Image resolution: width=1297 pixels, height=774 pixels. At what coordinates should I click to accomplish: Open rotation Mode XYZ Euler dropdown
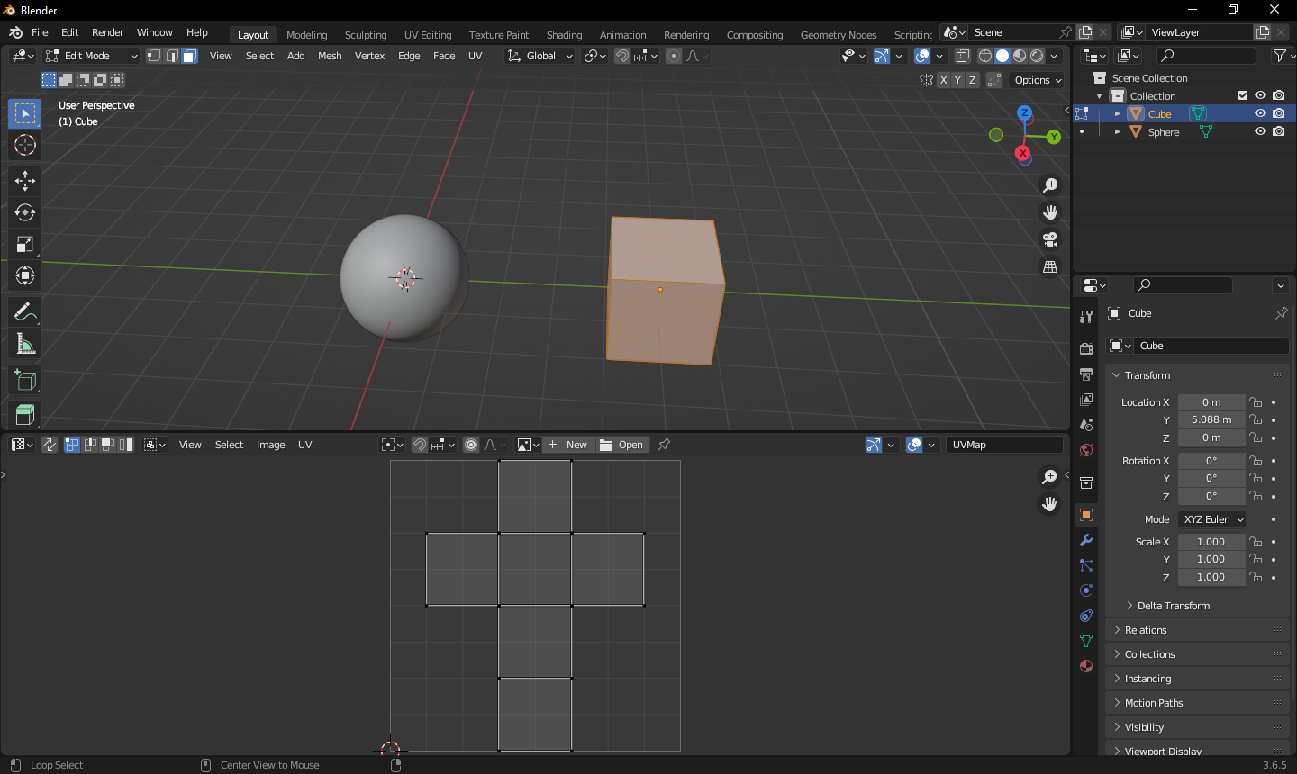click(x=1212, y=519)
